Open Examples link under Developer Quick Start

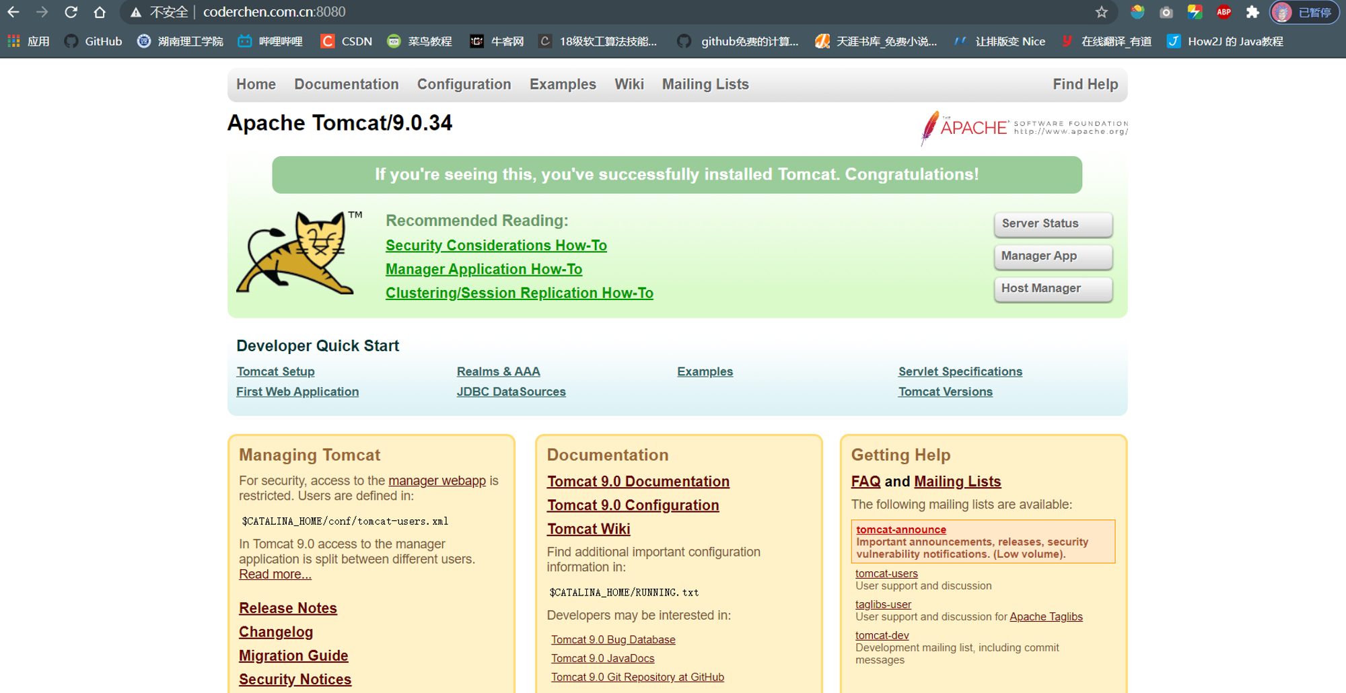705,371
